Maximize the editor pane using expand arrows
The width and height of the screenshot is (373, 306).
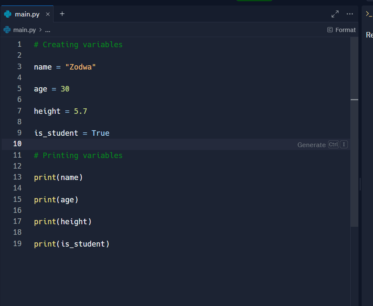pos(335,14)
